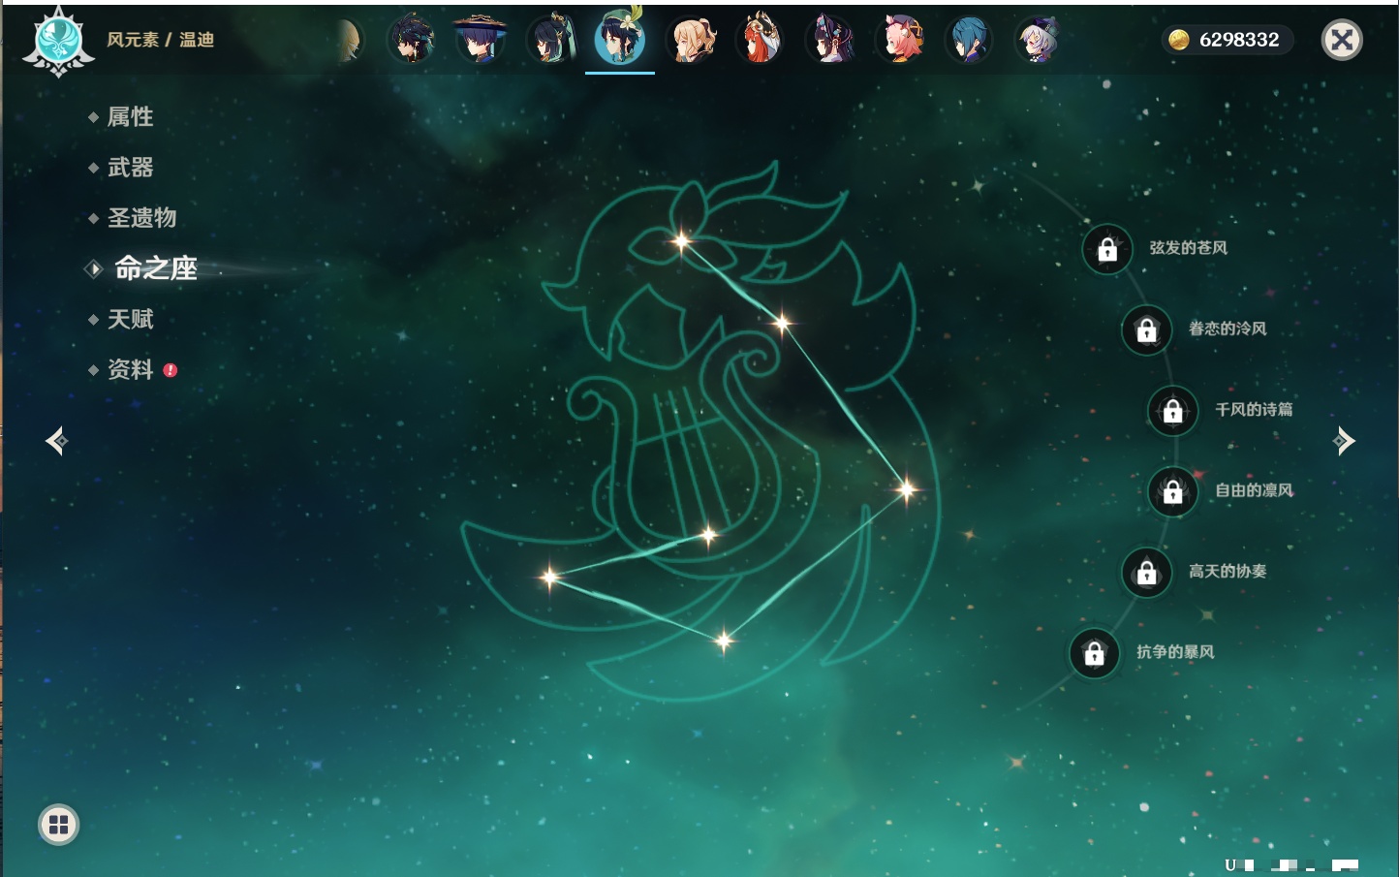Click the red alert badge beside 资料
1399x877 pixels.
pyautogui.click(x=171, y=370)
